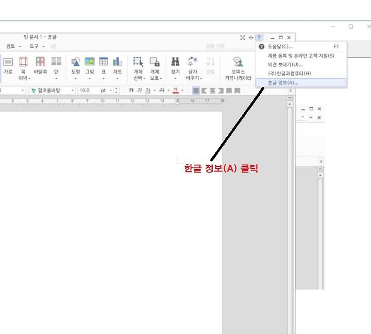Expand the 그림 dropdown arrow
This screenshot has width=371, height=334.
coord(90,78)
